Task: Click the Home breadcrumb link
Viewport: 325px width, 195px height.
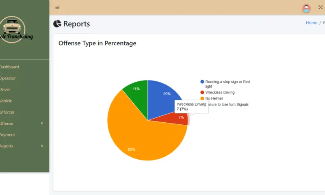Action: pyautogui.click(x=311, y=23)
